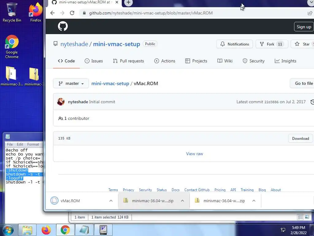Switch Explorer to details view icon
This screenshot has width=314, height=236.
(300, 217)
